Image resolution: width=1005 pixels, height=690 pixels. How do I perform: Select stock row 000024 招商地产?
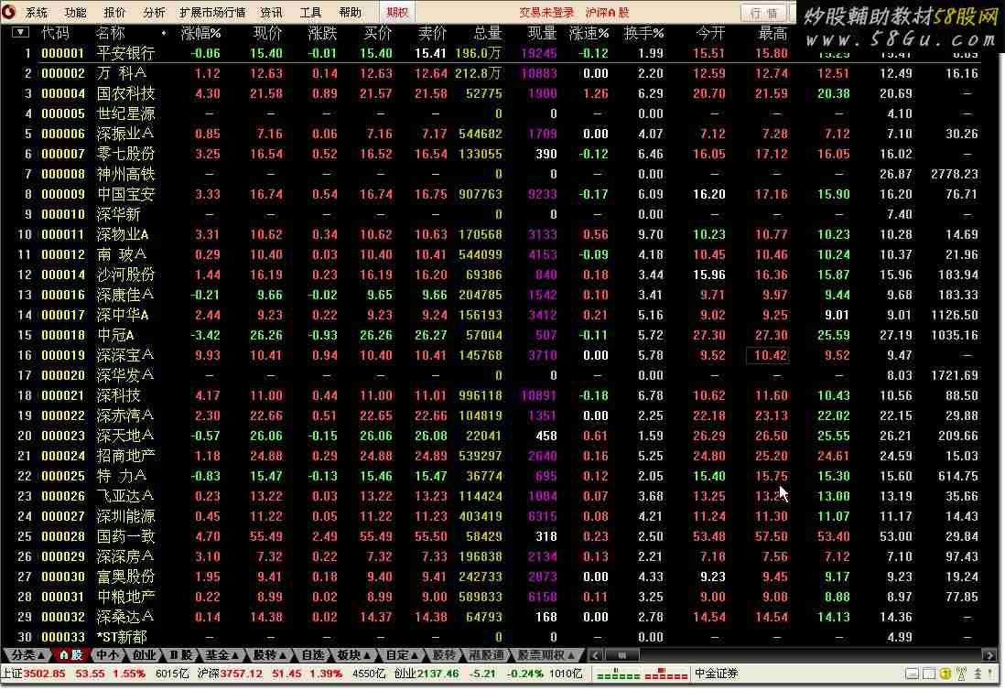[498, 456]
